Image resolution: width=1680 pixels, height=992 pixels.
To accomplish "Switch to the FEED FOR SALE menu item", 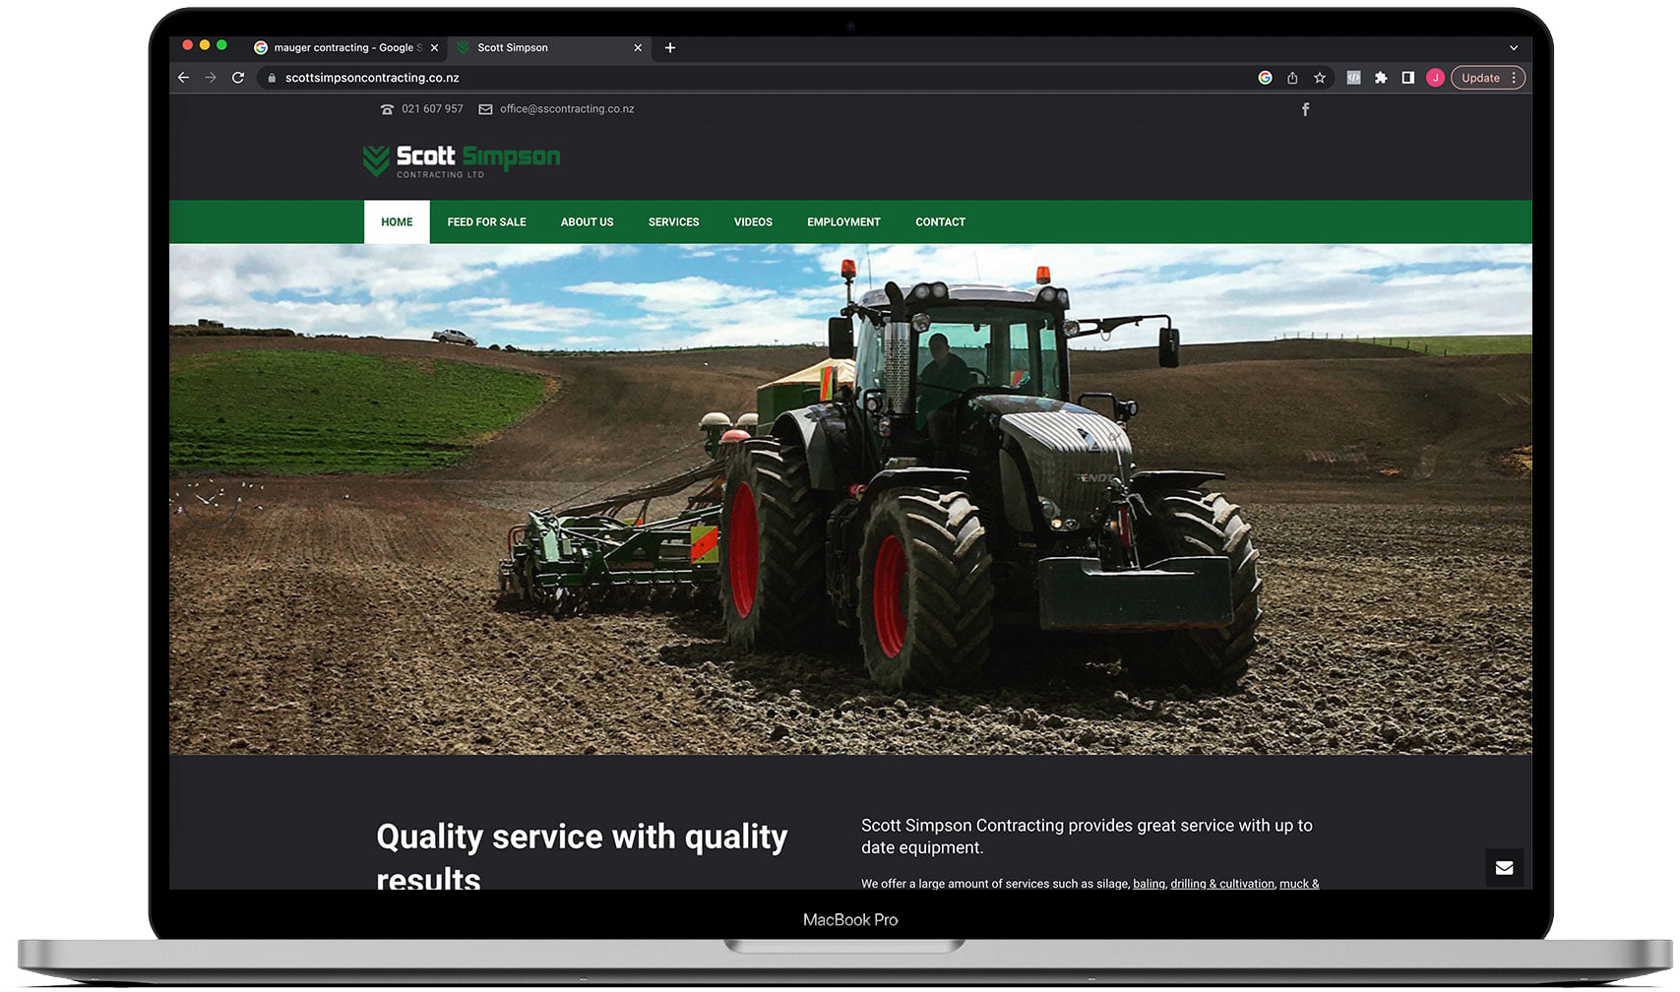I will pos(486,221).
